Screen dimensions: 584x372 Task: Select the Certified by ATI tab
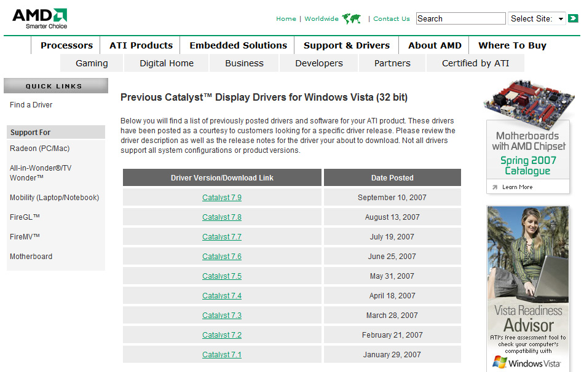pos(475,63)
